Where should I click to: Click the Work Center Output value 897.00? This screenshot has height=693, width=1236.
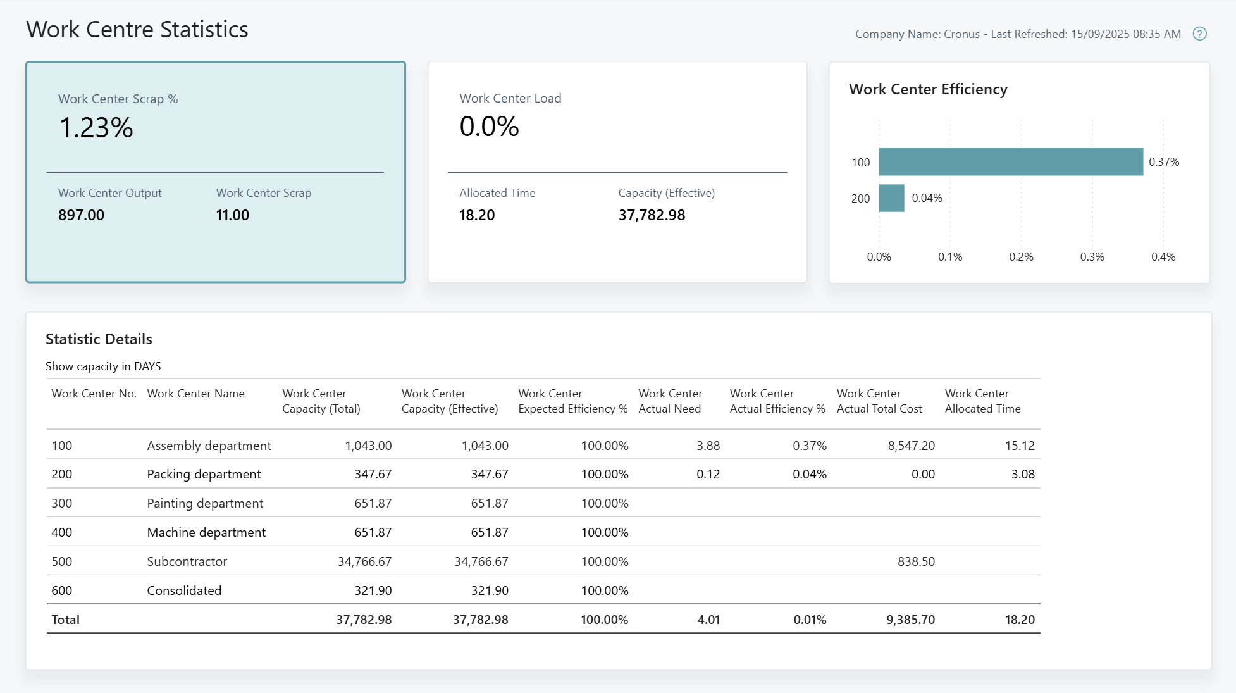[81, 215]
